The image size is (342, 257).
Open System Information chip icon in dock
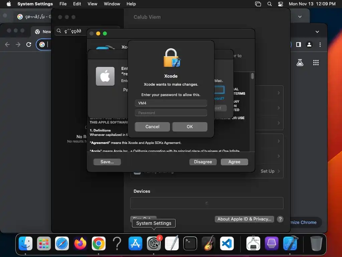coord(253,243)
